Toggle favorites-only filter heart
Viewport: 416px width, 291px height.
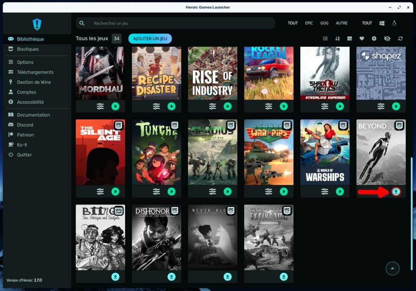point(362,39)
